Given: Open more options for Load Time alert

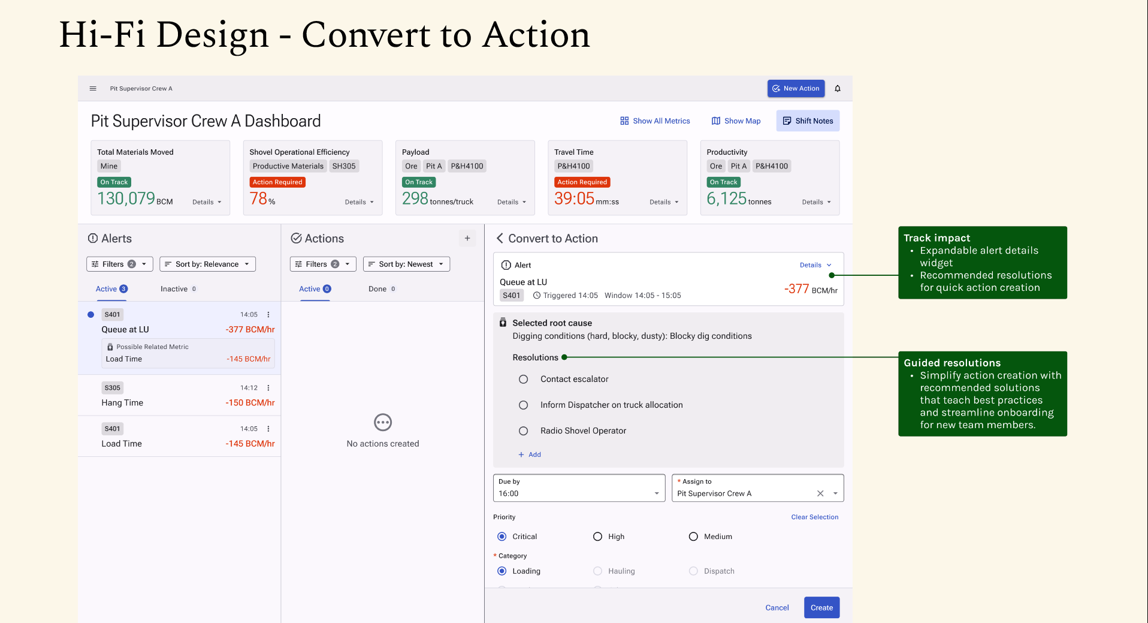Looking at the screenshot, I should [268, 429].
